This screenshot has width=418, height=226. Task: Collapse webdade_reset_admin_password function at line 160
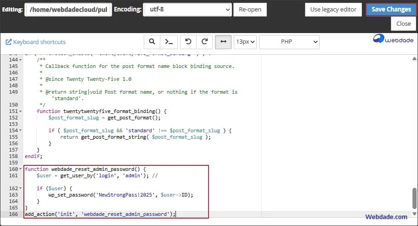pyautogui.click(x=21, y=169)
